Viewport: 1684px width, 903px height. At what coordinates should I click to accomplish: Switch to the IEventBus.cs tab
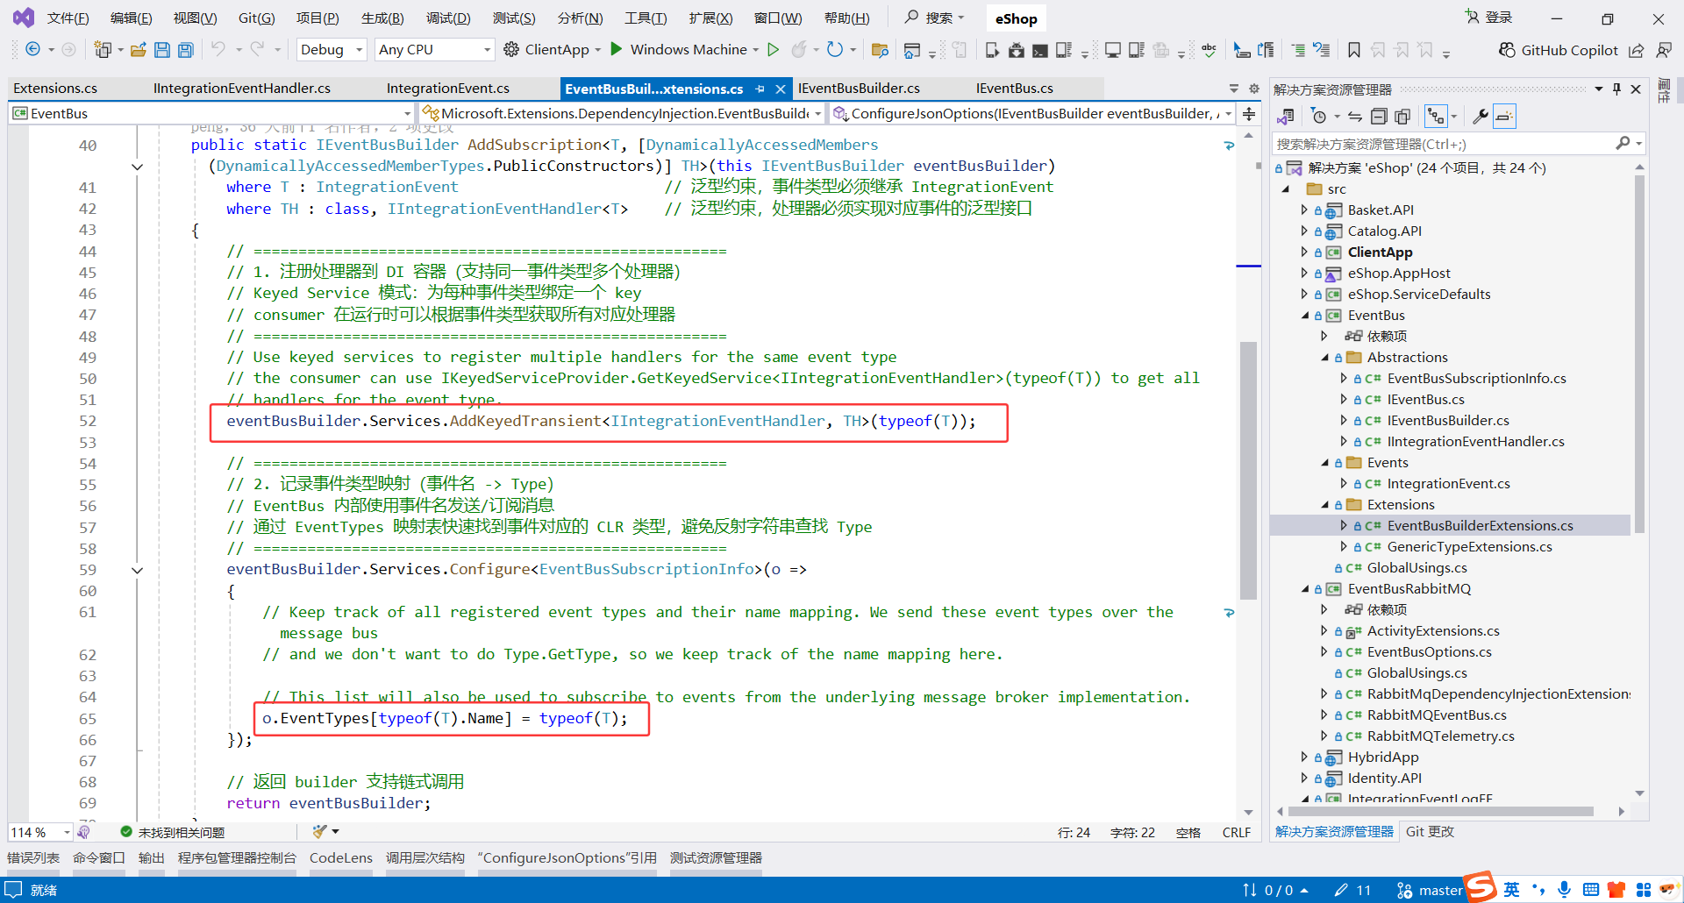[x=1015, y=88]
